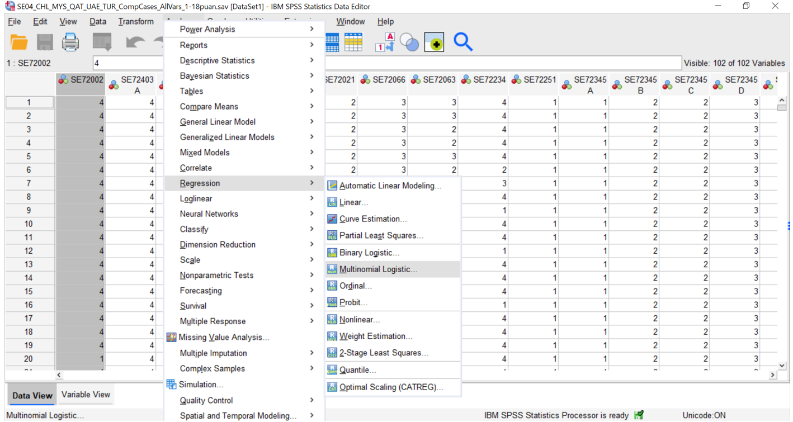Expand the Reports submenu
793x422 pixels.
(x=244, y=45)
